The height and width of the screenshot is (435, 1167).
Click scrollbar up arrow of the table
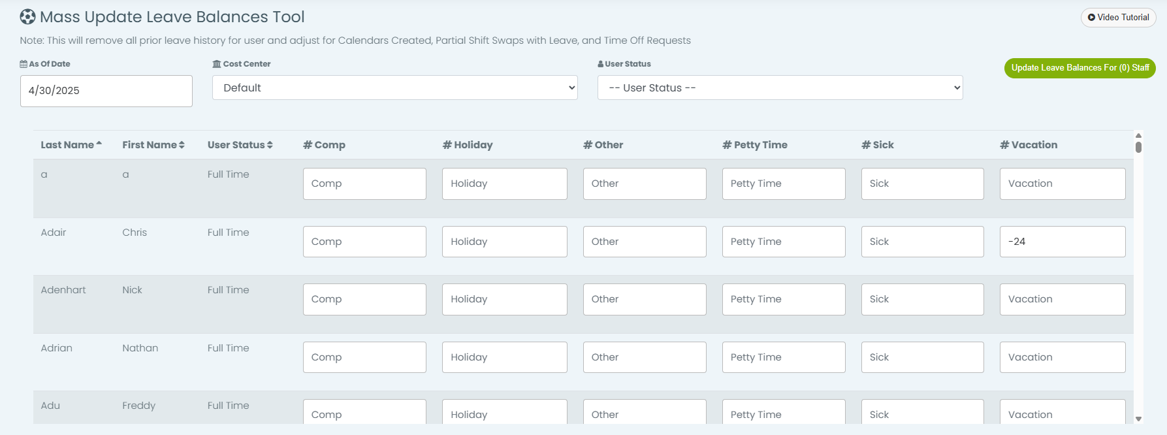[x=1138, y=135]
